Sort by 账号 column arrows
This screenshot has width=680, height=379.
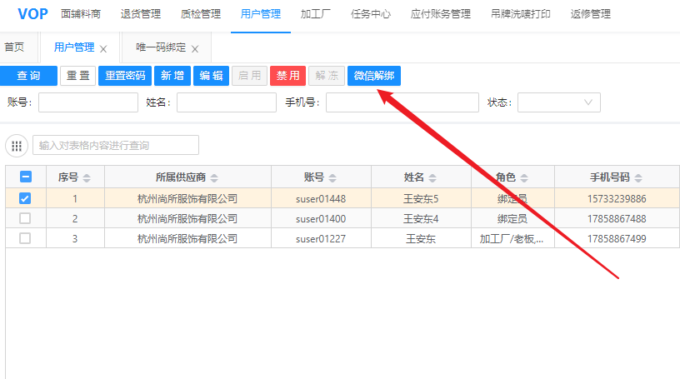[x=332, y=177]
